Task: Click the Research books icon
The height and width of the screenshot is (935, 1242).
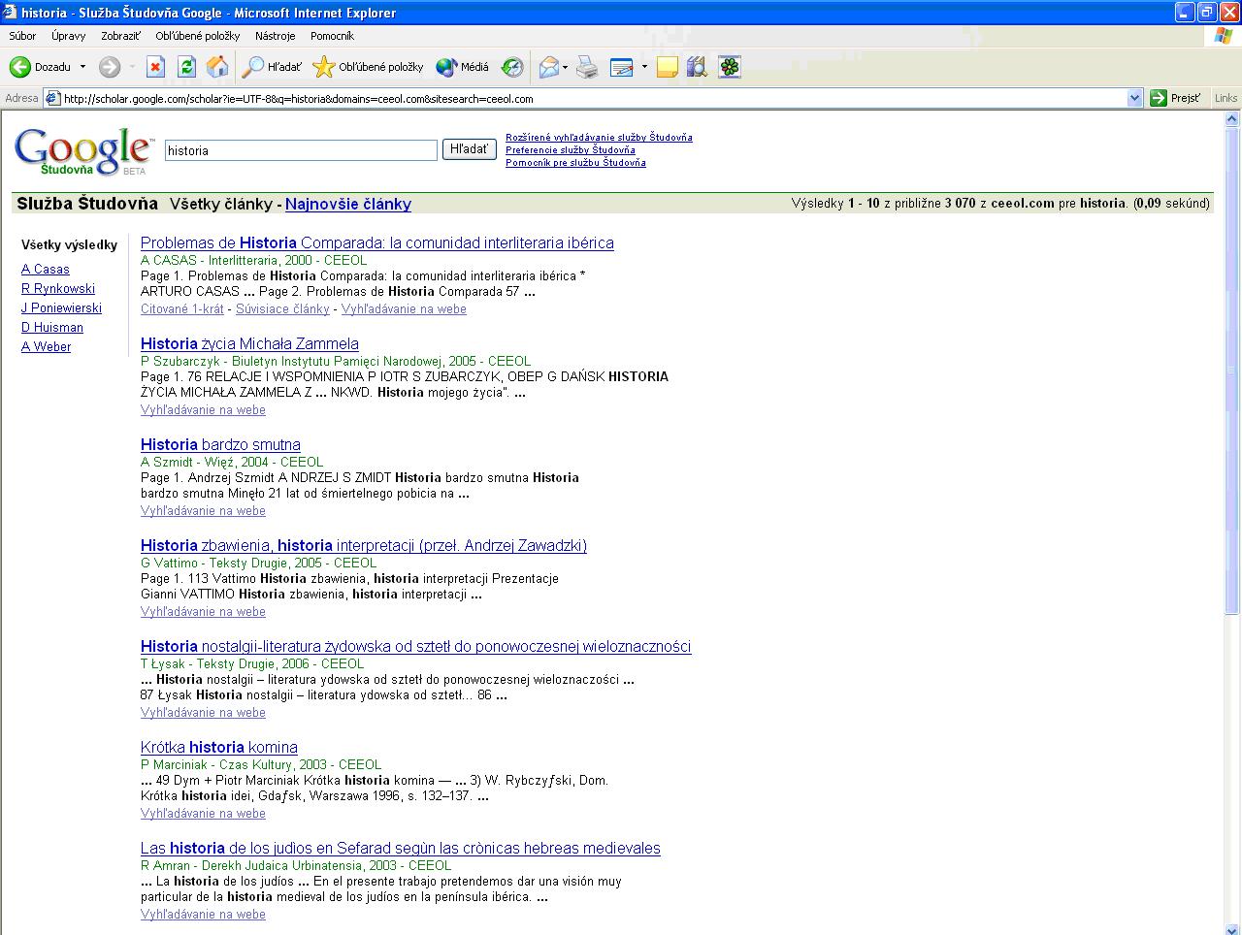Action: tap(697, 67)
